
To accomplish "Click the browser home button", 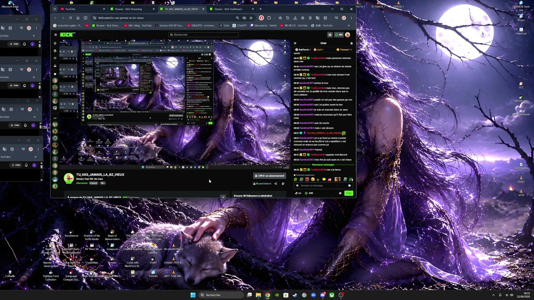I will pos(78,18).
